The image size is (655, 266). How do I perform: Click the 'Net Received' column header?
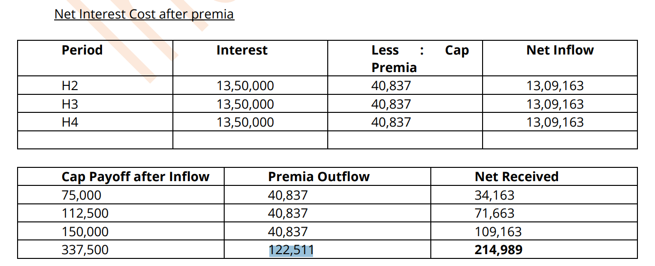[x=517, y=177]
